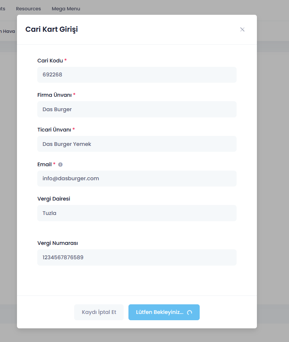Focus the Vergi Numarası number field
This screenshot has height=342, width=289.
pos(137,257)
